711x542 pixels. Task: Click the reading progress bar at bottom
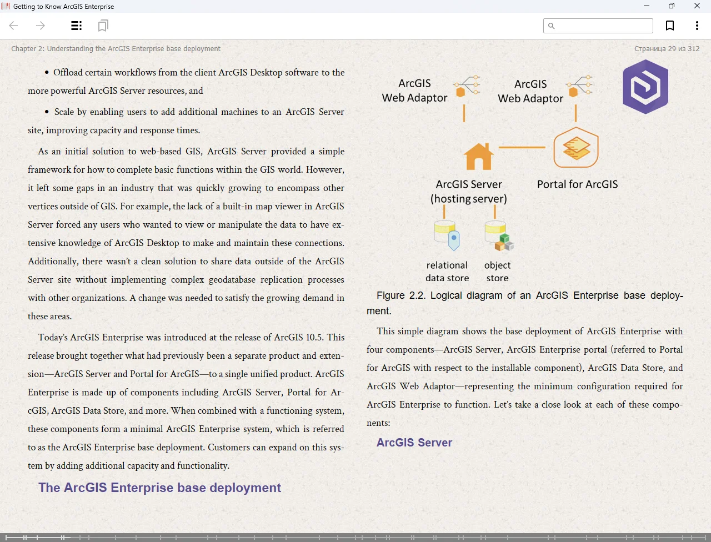(x=355, y=537)
